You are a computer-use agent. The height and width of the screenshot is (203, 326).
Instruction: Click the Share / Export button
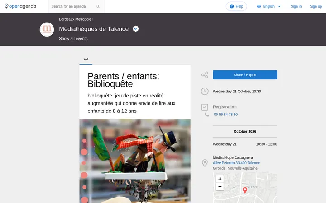pyautogui.click(x=244, y=75)
